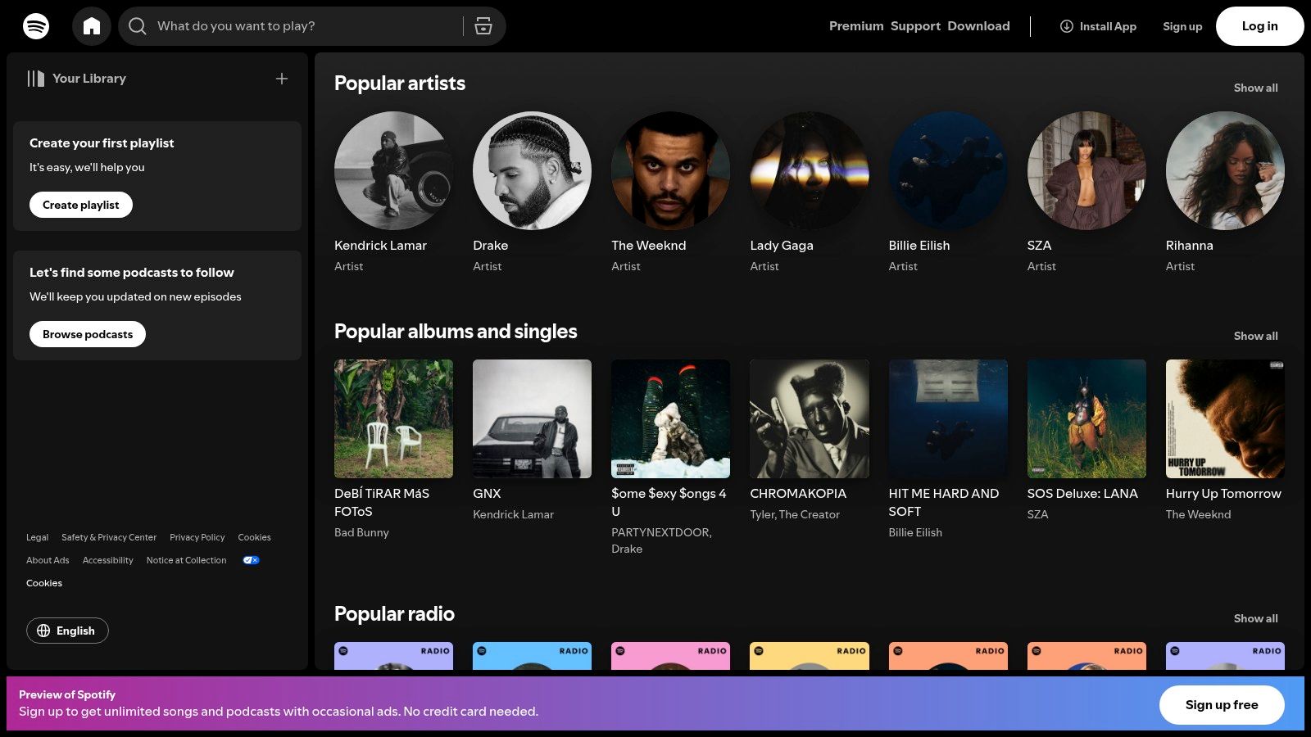Open the CHROMAKOPIA album cover
Viewport: 1311px width, 737px height.
point(809,418)
